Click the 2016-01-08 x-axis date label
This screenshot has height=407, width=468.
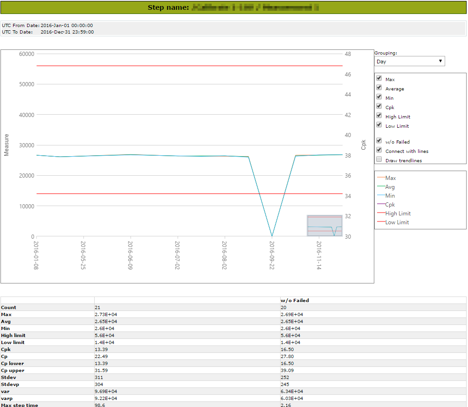[x=36, y=255]
